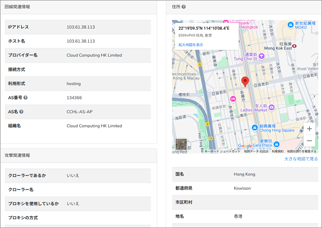Viewport: 322px width, 228px height.
Task: Zoom out on the map
Action: point(309,140)
